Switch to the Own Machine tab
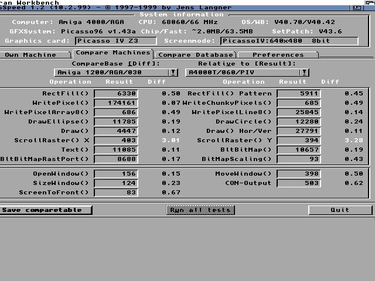Screen dimensions: 375x281 coord(35,54)
